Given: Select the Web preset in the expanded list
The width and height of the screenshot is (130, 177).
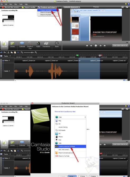Looking at the screenshot, I should pyautogui.click(x=70, y=143).
